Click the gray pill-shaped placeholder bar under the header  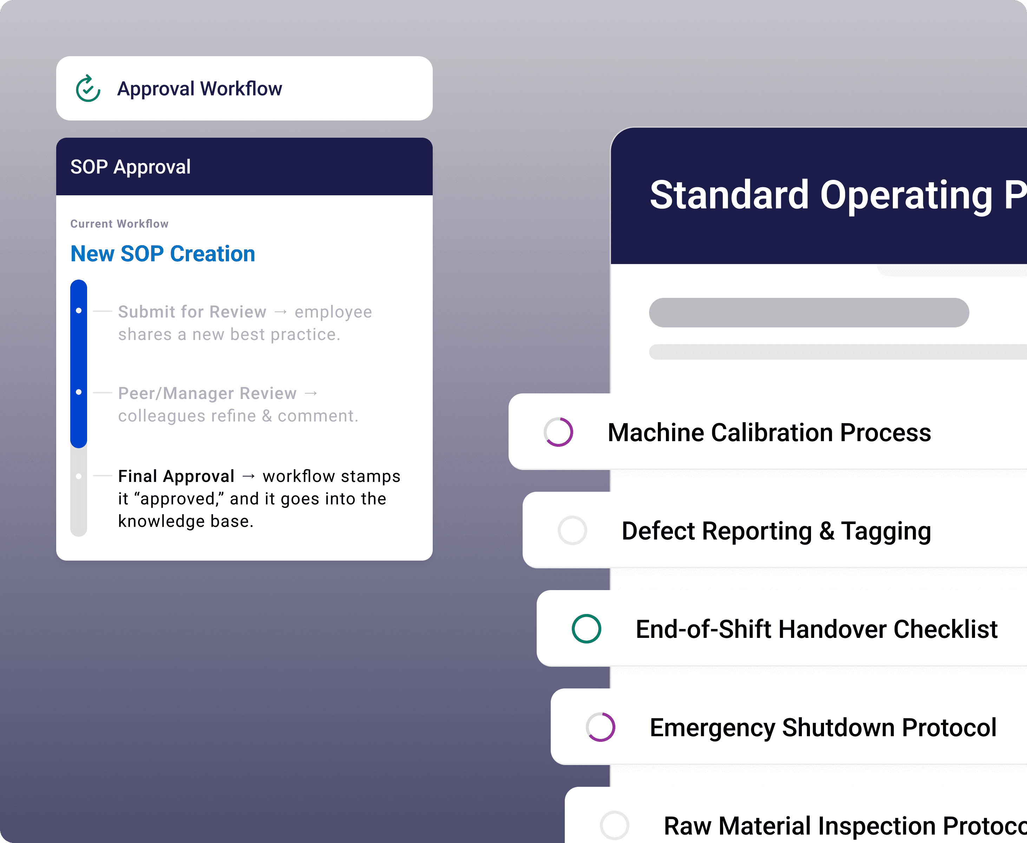809,312
